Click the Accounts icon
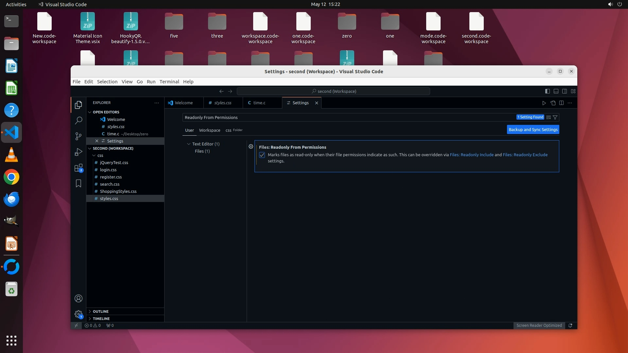This screenshot has width=628, height=353. (78, 298)
